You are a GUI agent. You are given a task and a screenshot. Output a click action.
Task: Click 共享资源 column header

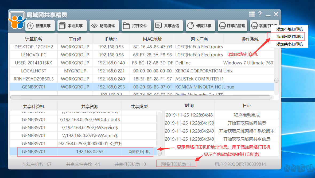pyautogui.click(x=90, y=106)
